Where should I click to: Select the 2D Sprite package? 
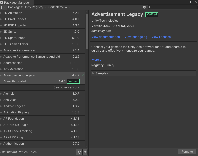tap(42, 32)
